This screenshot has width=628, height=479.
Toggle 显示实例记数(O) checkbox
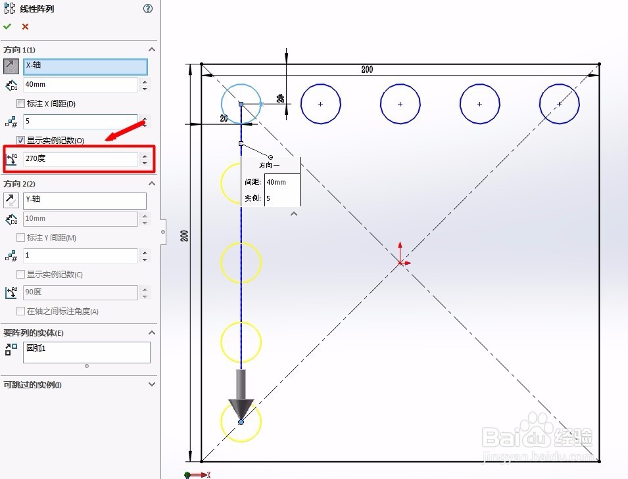tap(20, 140)
